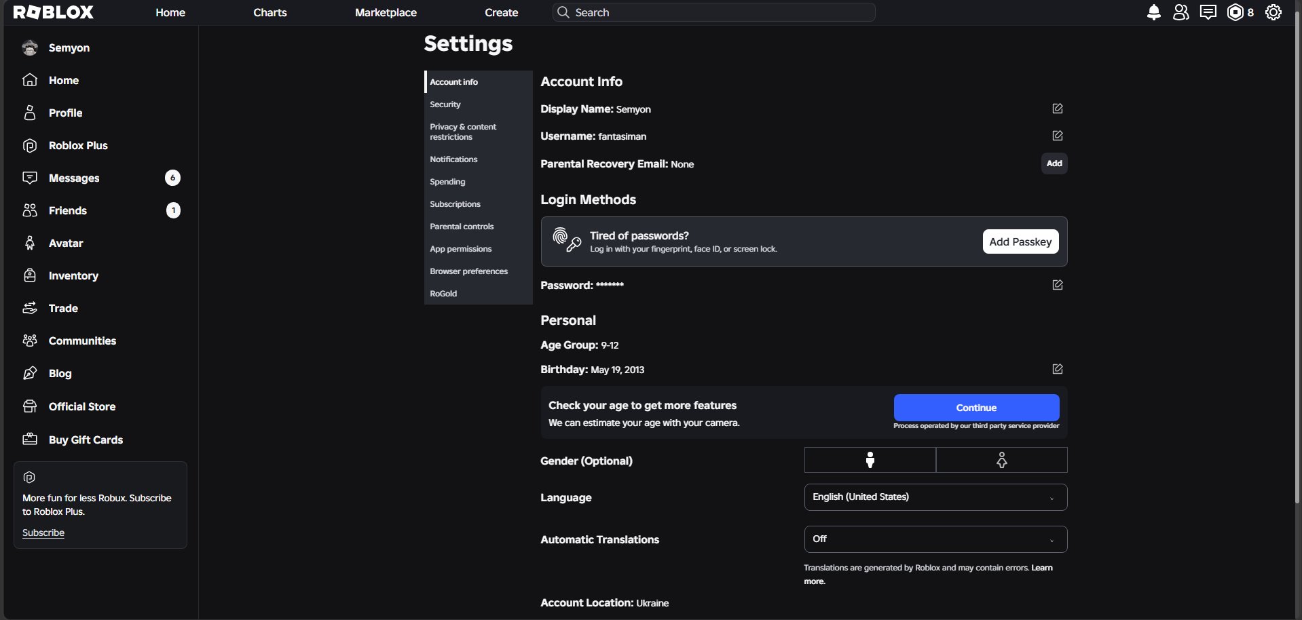Viewport: 1302px width, 620px height.
Task: Click the Trade icon in sidebar
Action: 30,308
